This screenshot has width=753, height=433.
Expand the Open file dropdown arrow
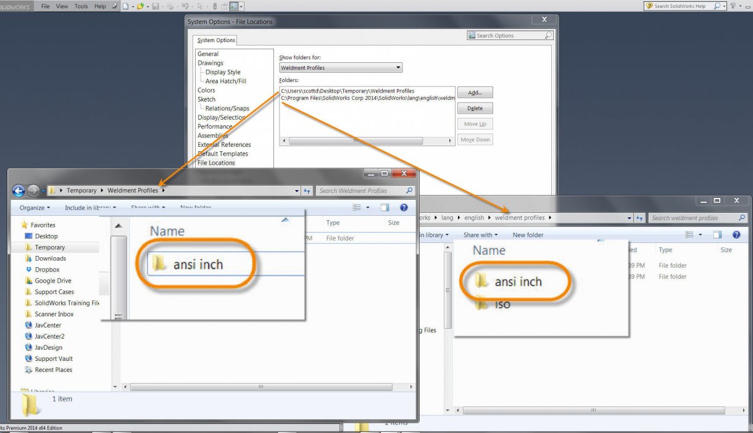(148, 7)
